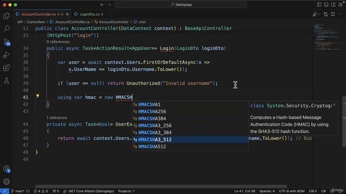Open AccountController class breadcrumb dropdown
This screenshot has width=346, height=194.
click(111, 22)
